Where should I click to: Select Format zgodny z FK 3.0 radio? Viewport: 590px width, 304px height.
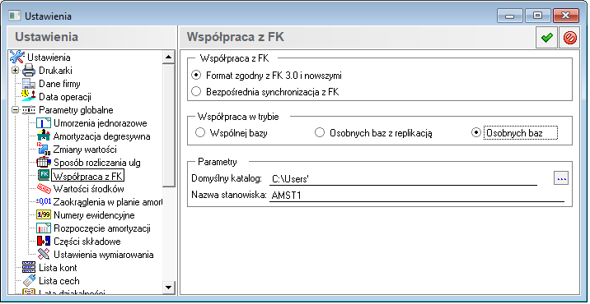click(196, 75)
